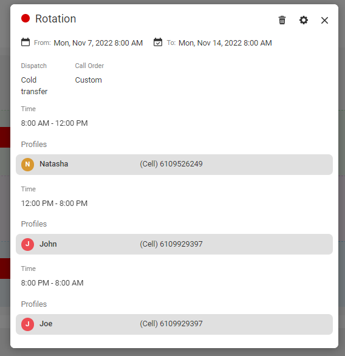This screenshot has height=356, width=345.
Task: Close the Rotation dialog
Action: coord(324,20)
